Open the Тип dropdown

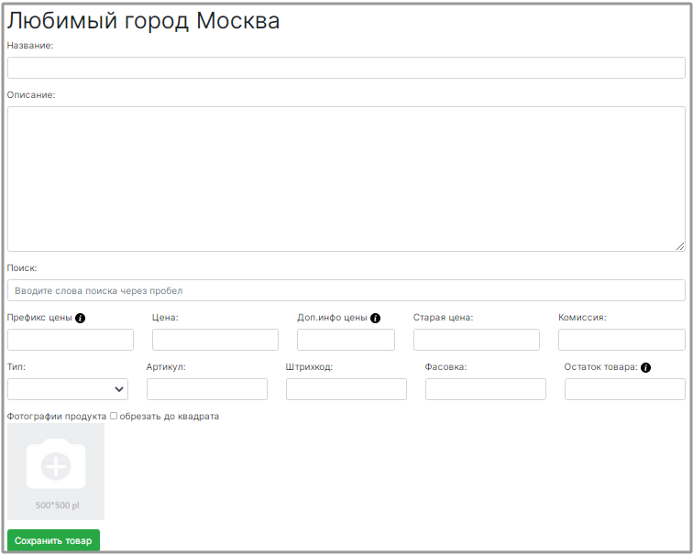point(68,389)
